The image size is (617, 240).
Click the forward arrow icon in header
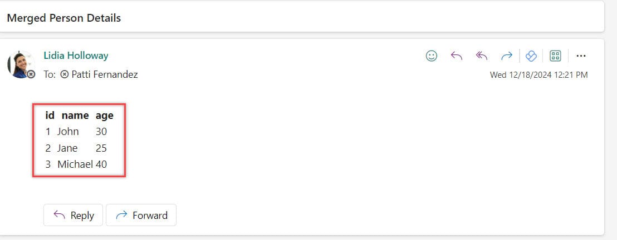(x=506, y=56)
